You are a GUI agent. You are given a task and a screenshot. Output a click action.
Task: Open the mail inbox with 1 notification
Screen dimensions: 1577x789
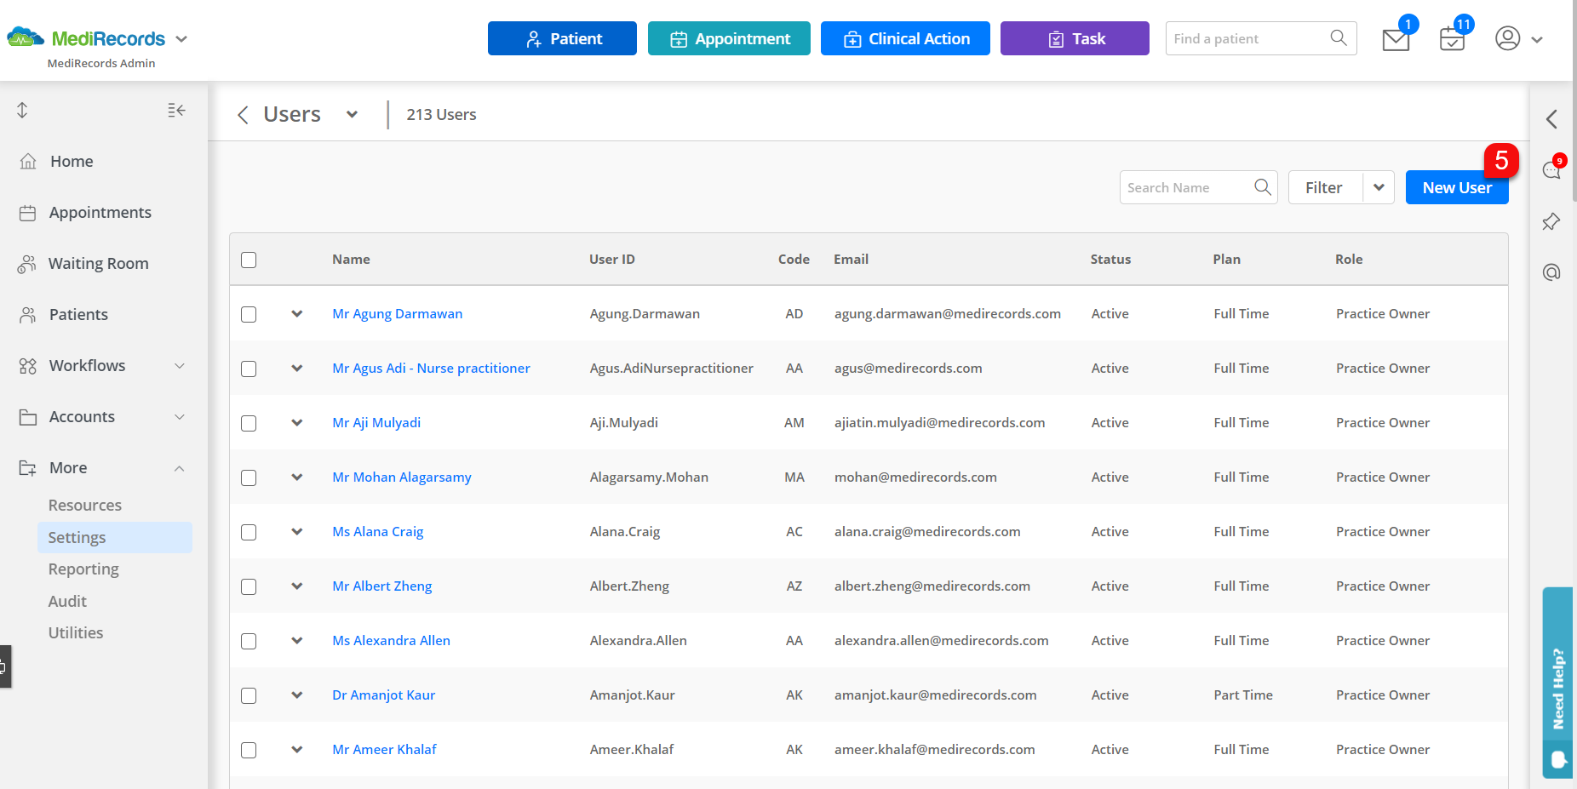pyautogui.click(x=1395, y=38)
